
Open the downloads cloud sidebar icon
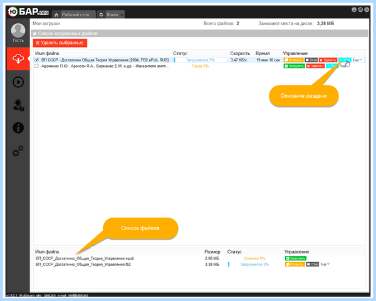click(18, 59)
